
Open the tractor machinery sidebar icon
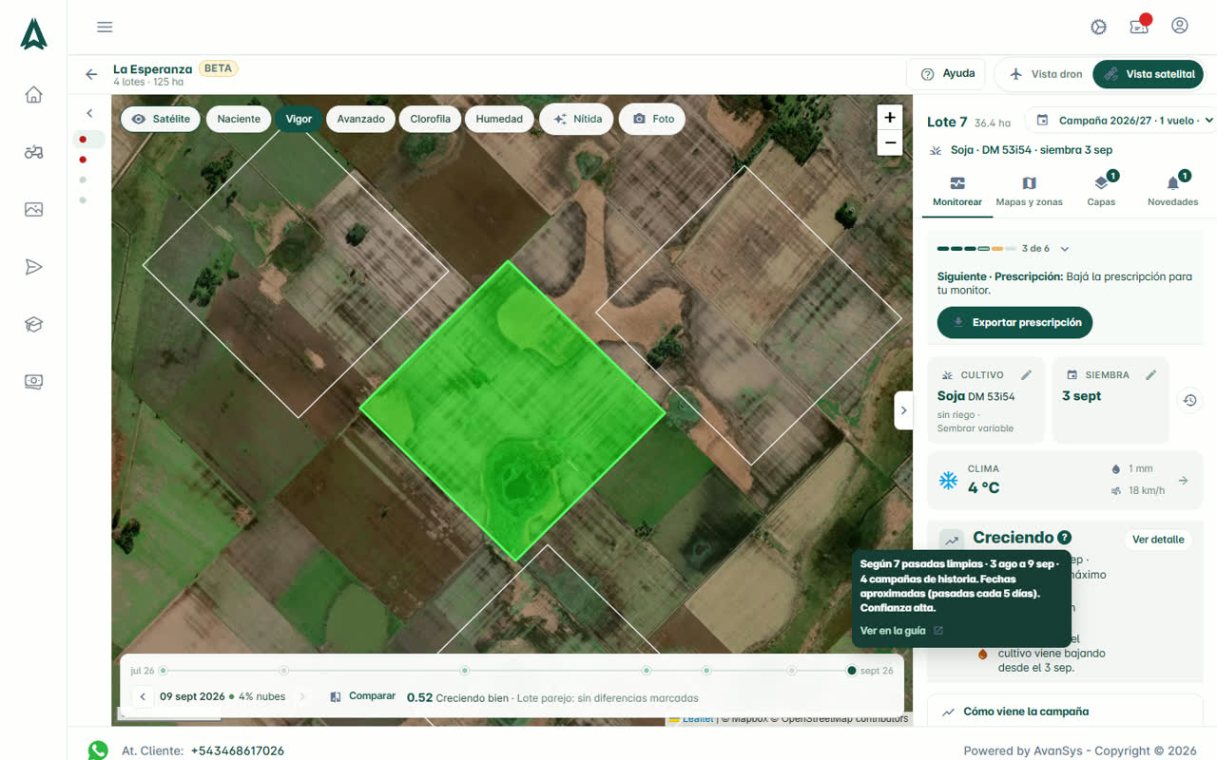pos(34,152)
